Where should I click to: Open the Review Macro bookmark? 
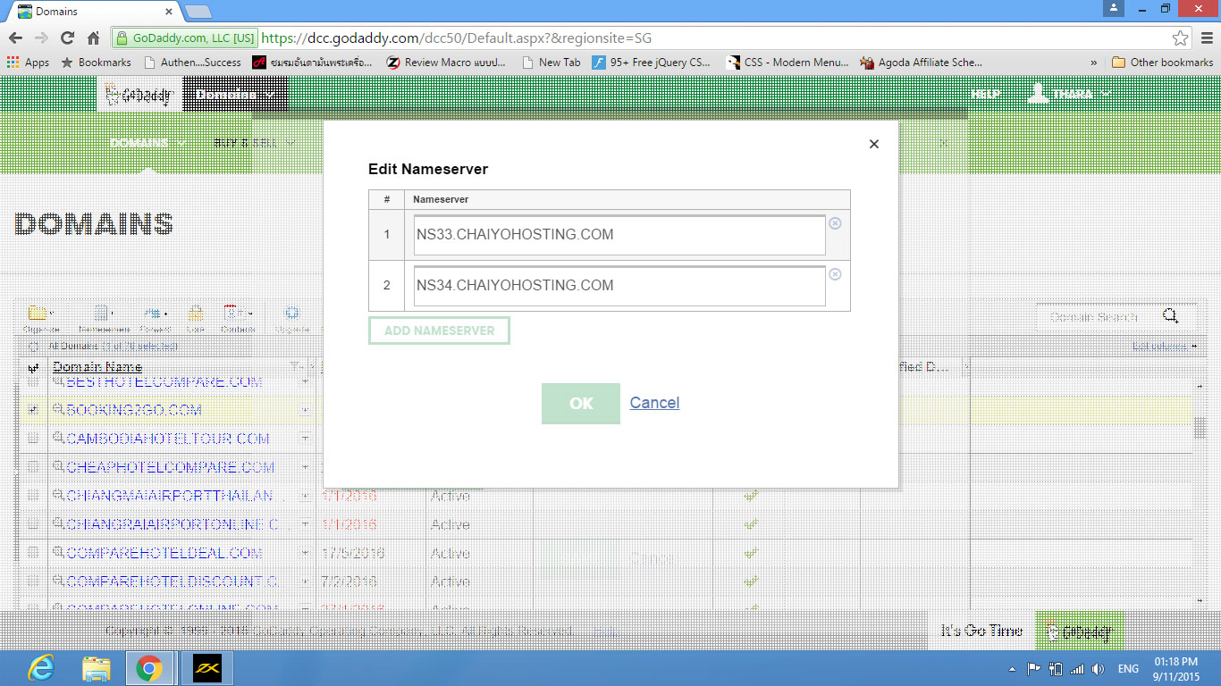point(446,63)
